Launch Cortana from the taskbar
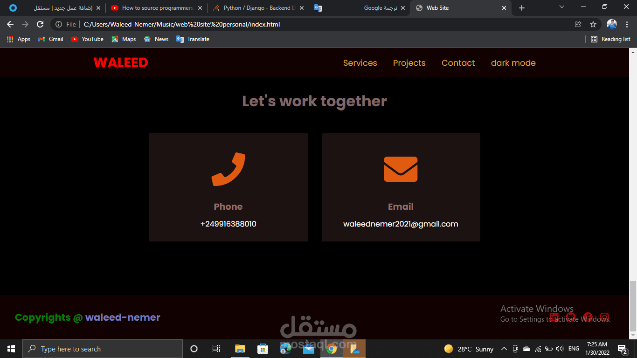Viewport: 637px width, 358px height. tap(194, 349)
